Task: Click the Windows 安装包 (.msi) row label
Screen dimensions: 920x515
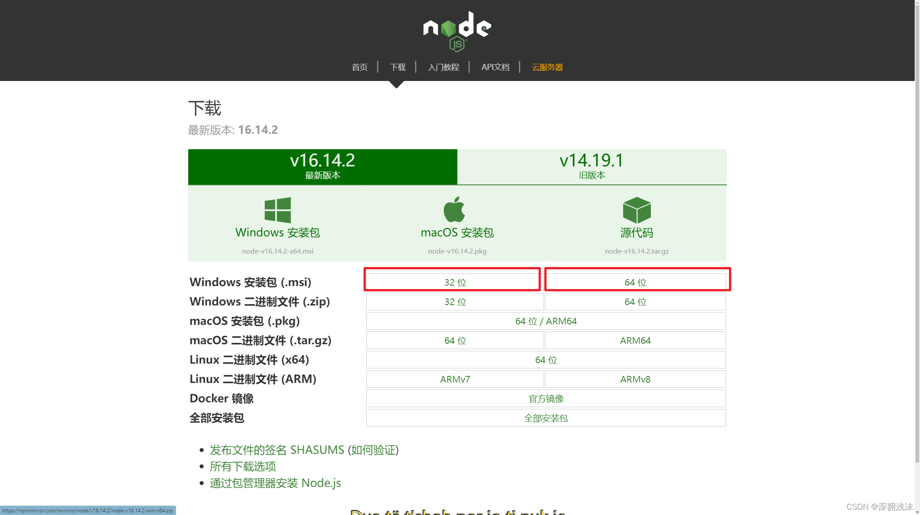Action: click(x=250, y=282)
